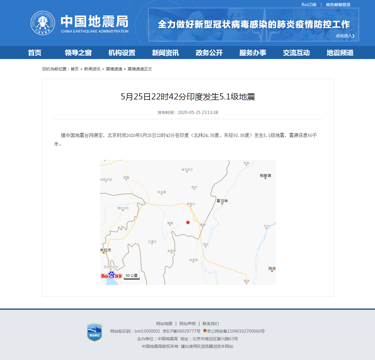Open the 政务公开 navigation menu item
375x360 pixels.
click(x=209, y=53)
